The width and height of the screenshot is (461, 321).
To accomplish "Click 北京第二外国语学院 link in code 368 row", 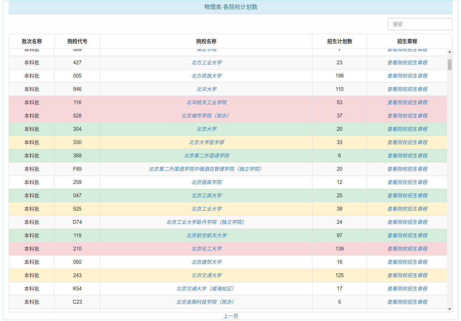I will click(x=206, y=156).
